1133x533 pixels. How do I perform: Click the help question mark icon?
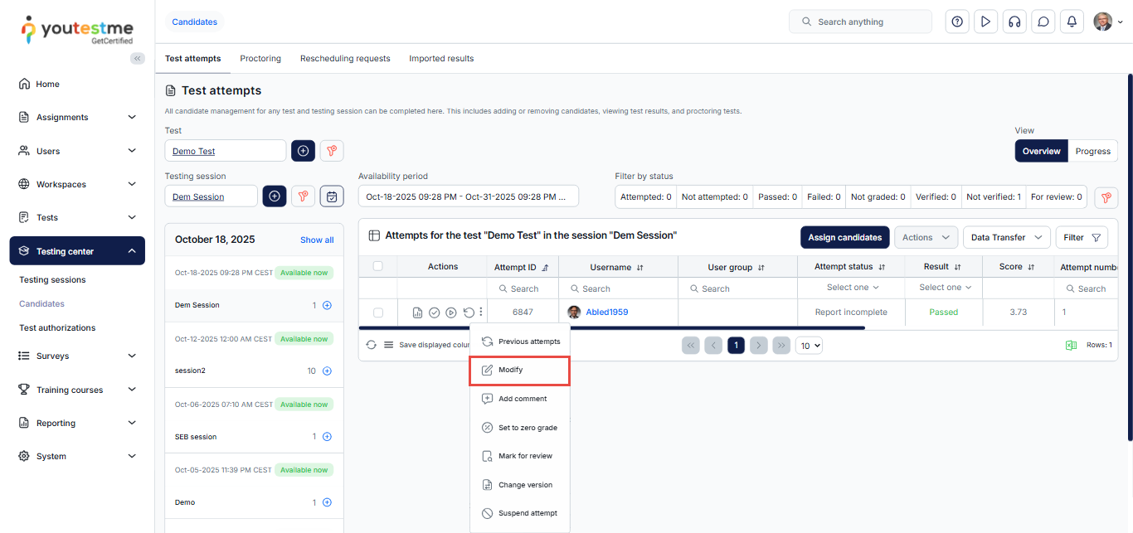pos(957,22)
